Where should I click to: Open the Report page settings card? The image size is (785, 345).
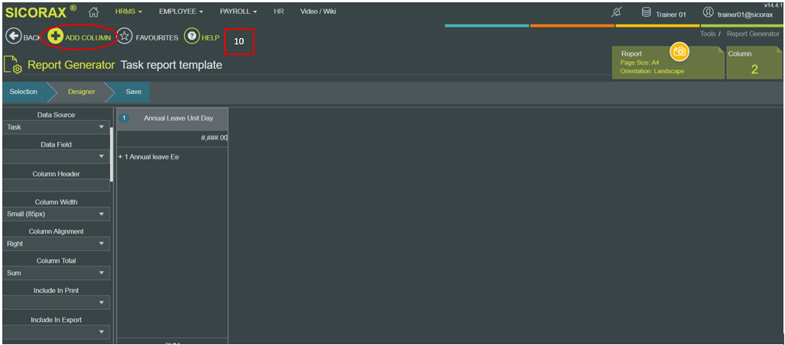[668, 63]
